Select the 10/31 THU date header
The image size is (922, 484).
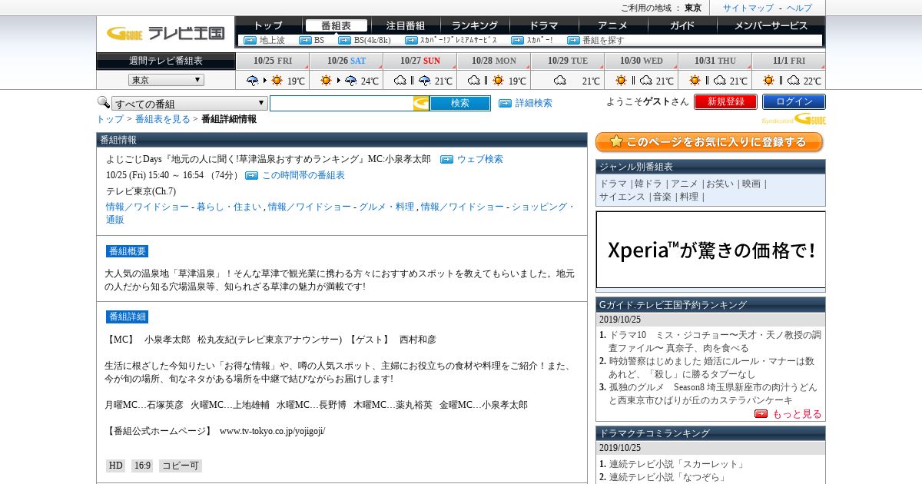(x=715, y=61)
